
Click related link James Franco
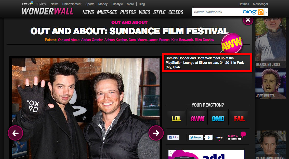pyautogui.click(x=159, y=40)
